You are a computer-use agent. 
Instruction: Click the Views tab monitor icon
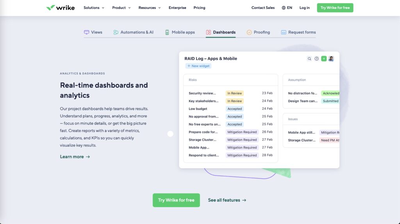click(87, 32)
